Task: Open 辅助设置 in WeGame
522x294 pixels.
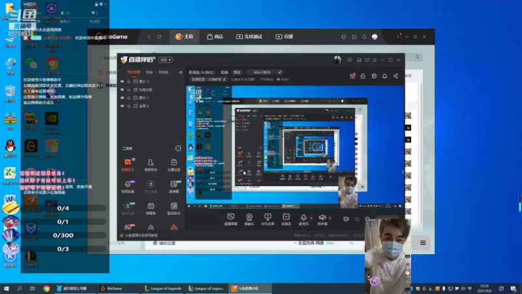Action: (x=164, y=243)
